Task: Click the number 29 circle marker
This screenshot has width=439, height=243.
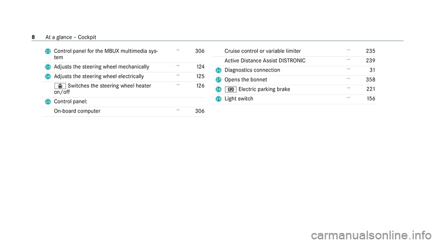Action: coord(219,99)
